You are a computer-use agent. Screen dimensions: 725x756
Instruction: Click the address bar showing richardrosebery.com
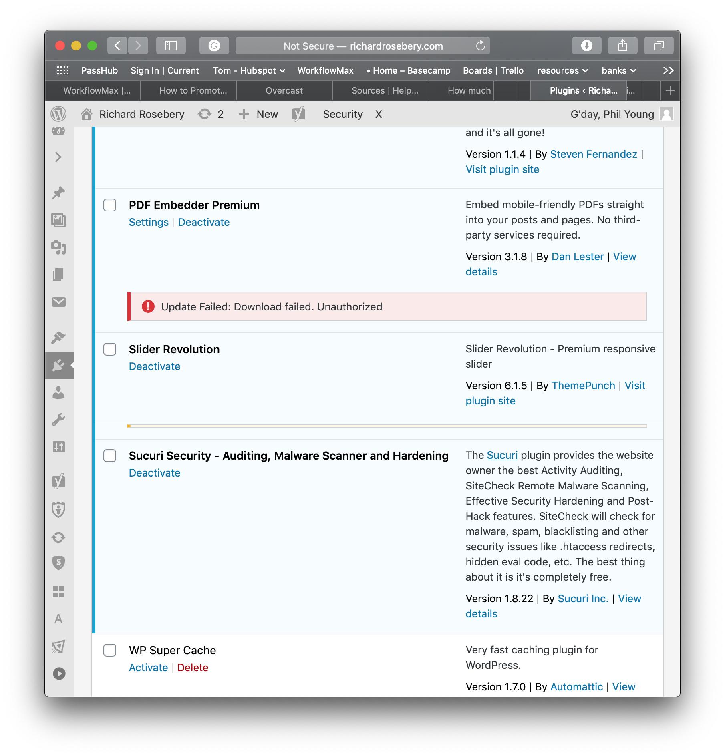(363, 46)
